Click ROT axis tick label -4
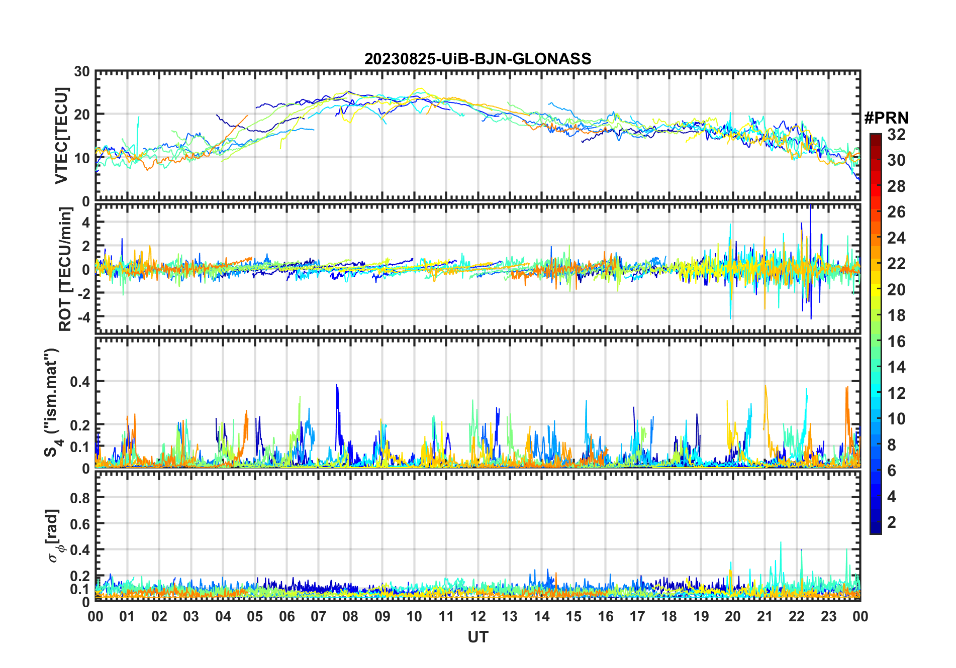The image size is (956, 668). pyautogui.click(x=84, y=317)
